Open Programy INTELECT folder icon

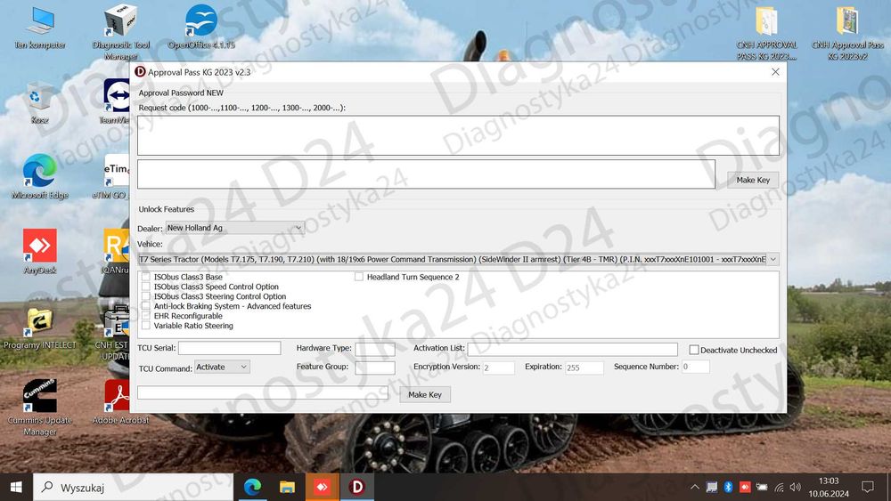[40, 328]
